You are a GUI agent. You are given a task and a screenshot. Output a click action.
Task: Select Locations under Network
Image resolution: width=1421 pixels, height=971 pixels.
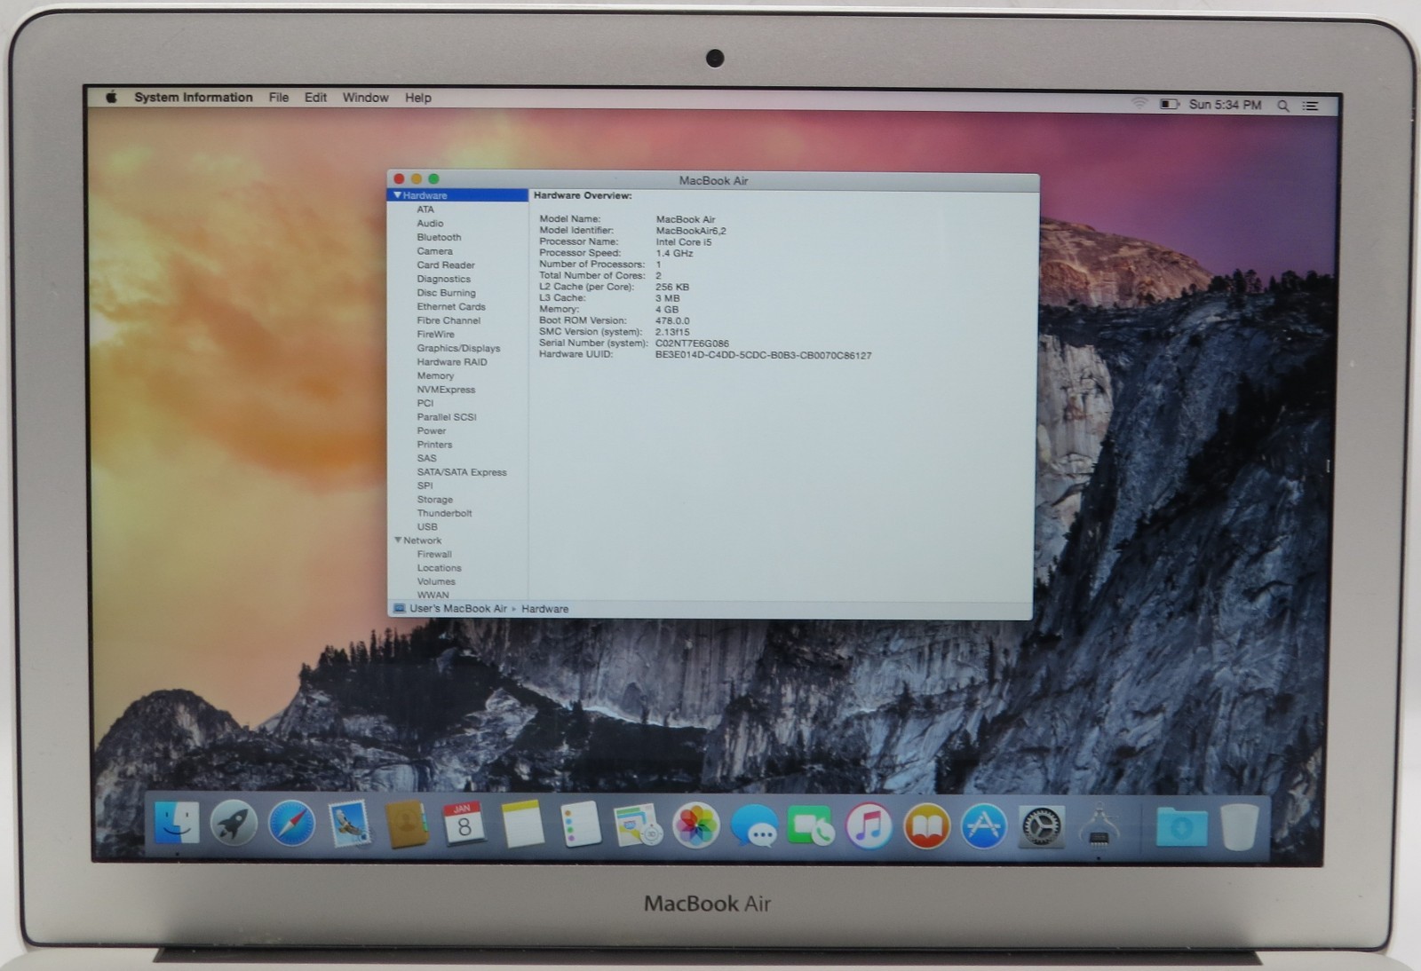point(439,568)
